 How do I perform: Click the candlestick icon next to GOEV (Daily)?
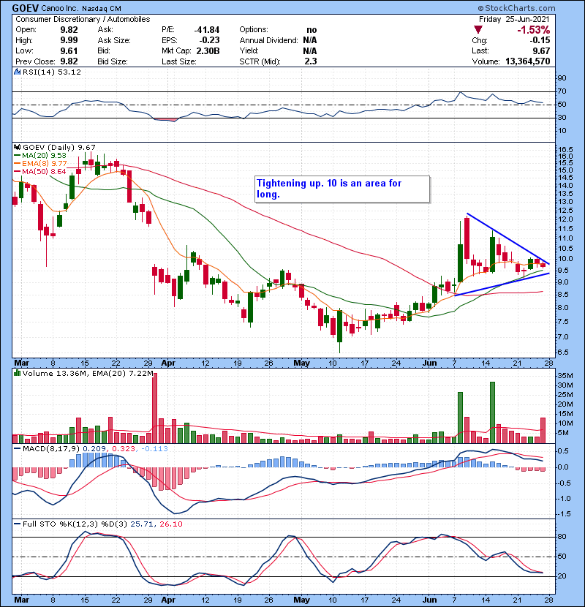[x=17, y=147]
